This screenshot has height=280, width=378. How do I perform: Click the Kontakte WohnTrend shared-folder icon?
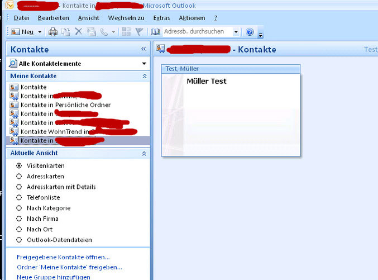[x=14, y=131]
